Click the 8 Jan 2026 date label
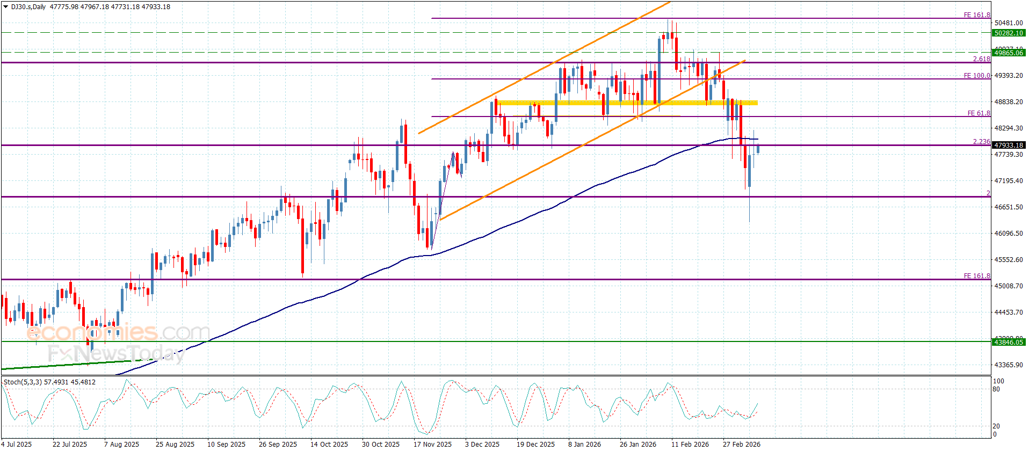The image size is (1029, 451). [x=585, y=445]
